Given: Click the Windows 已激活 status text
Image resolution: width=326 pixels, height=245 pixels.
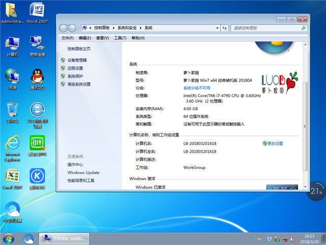Looking at the screenshot, I should tap(150, 187).
